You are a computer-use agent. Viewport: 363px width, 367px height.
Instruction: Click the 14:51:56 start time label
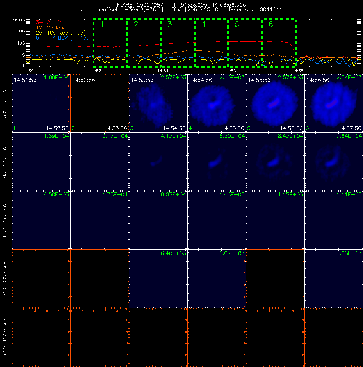pos(25,80)
